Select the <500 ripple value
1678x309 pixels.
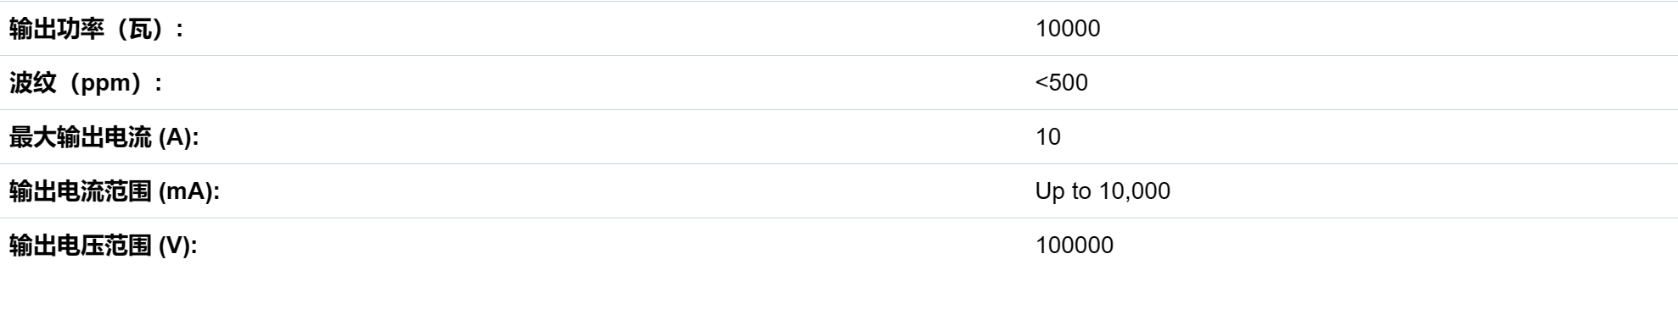pyautogui.click(x=1061, y=83)
